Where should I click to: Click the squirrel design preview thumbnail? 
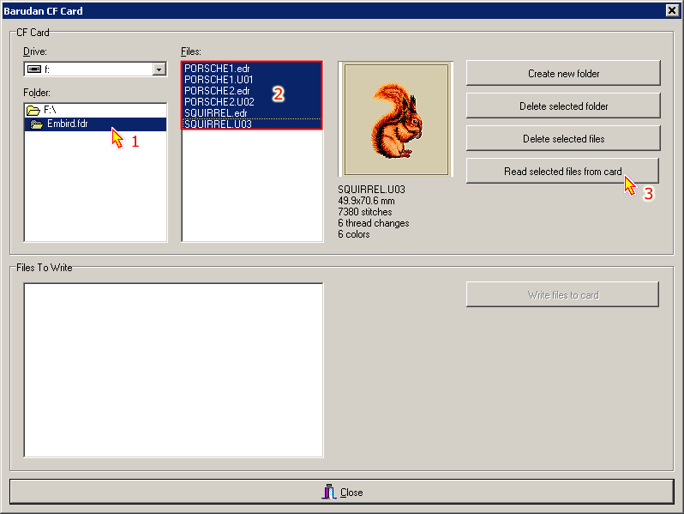(x=396, y=119)
